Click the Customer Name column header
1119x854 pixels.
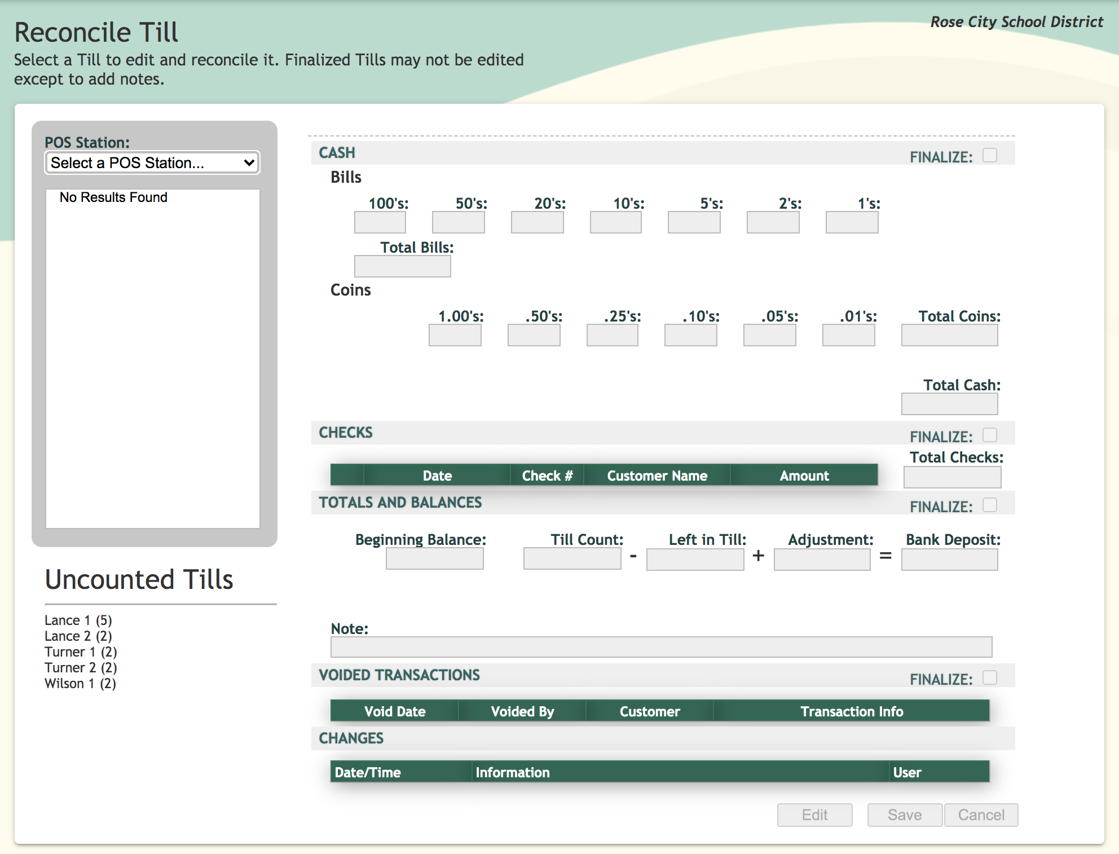[657, 476]
